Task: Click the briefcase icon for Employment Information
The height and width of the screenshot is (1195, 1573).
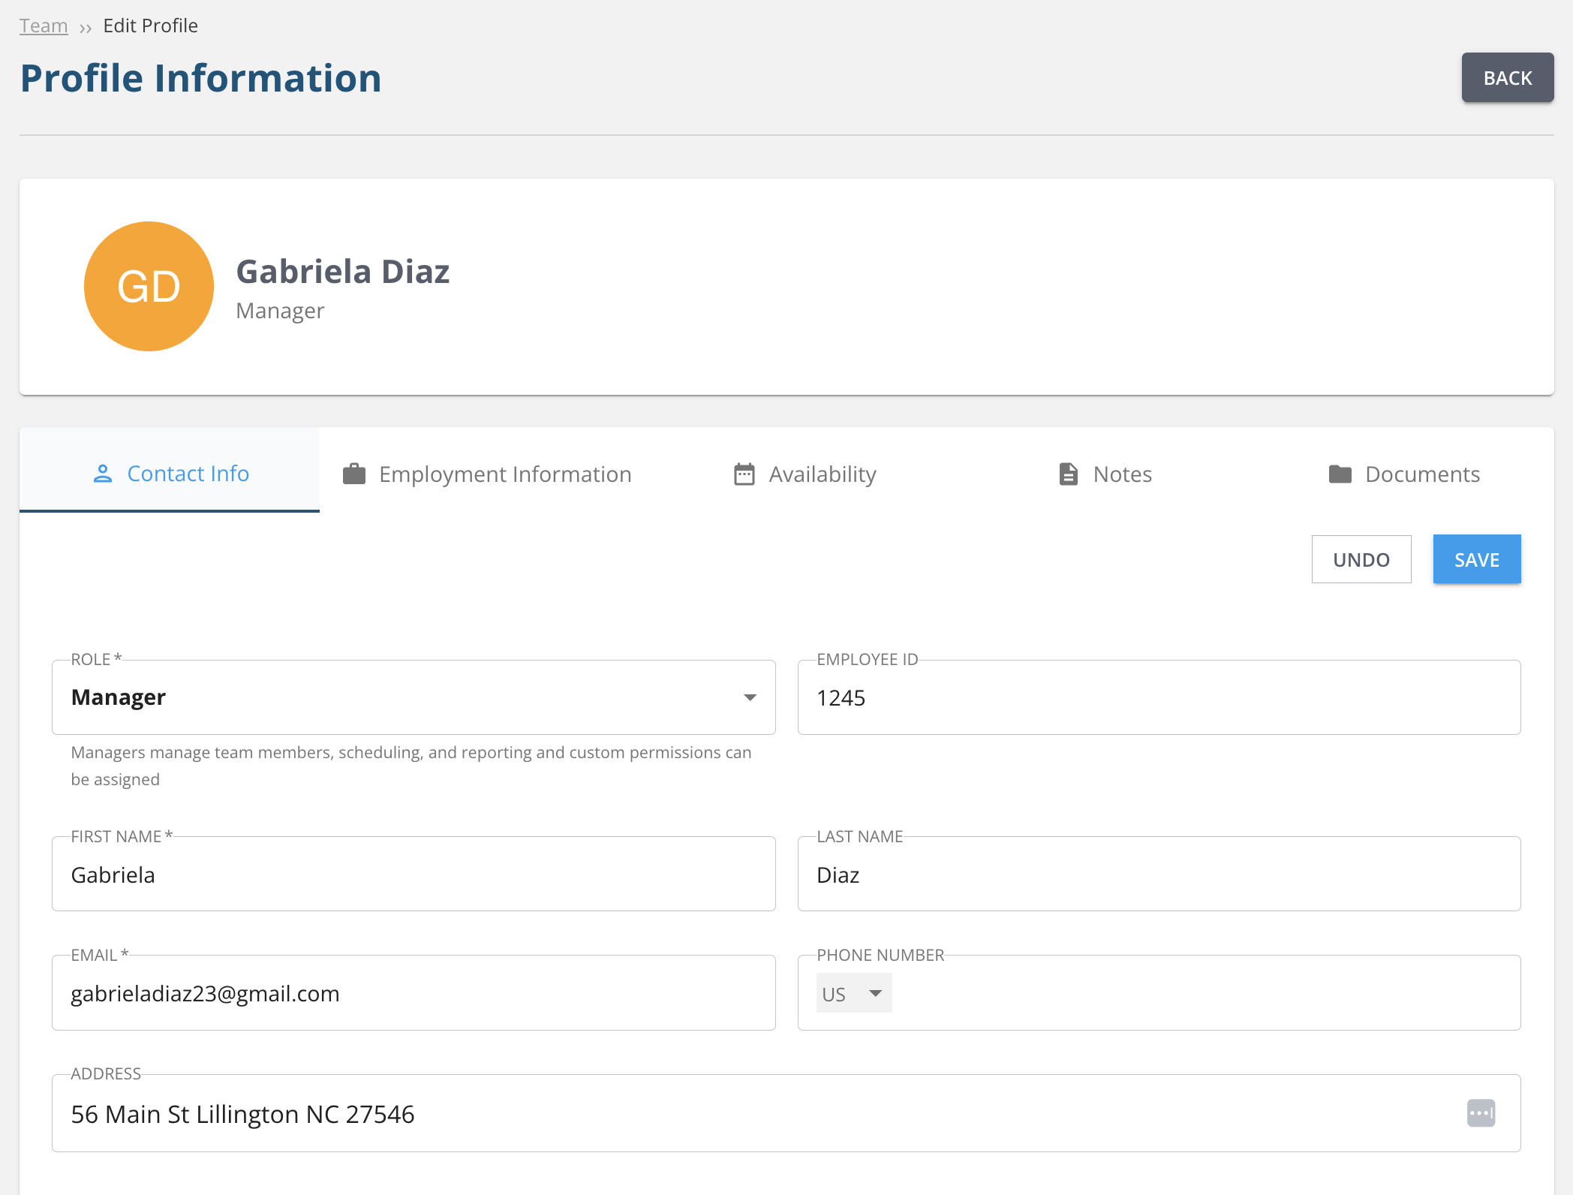Action: click(x=354, y=474)
